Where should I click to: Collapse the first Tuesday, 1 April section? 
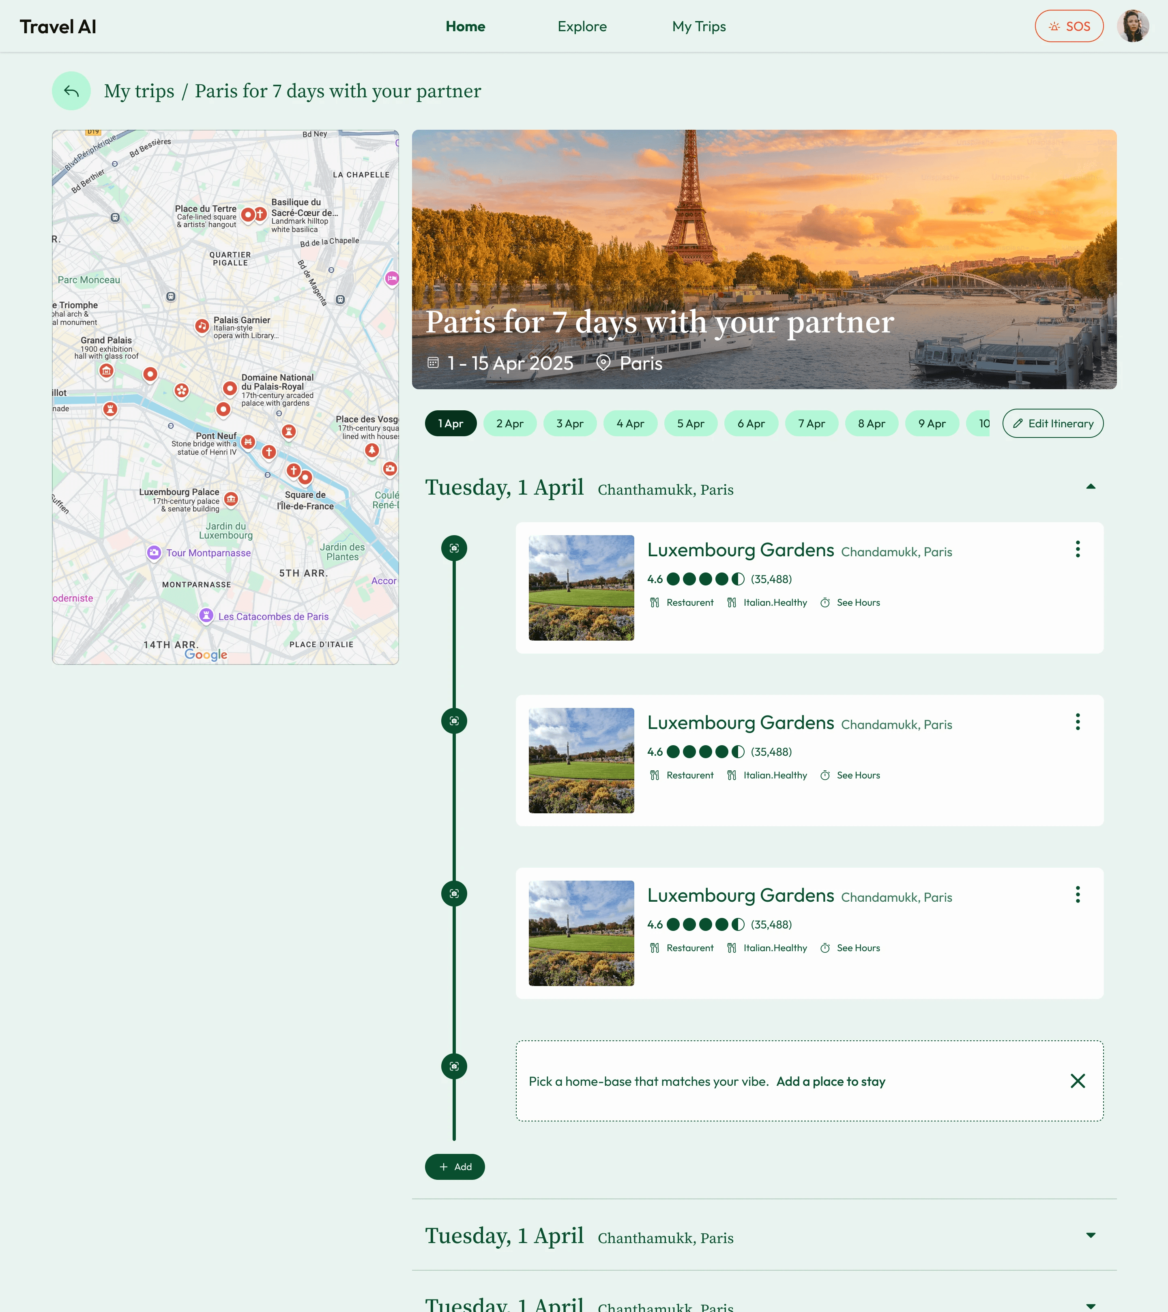coord(1090,487)
